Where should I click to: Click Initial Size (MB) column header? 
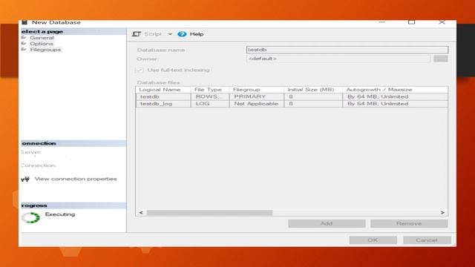313,90
